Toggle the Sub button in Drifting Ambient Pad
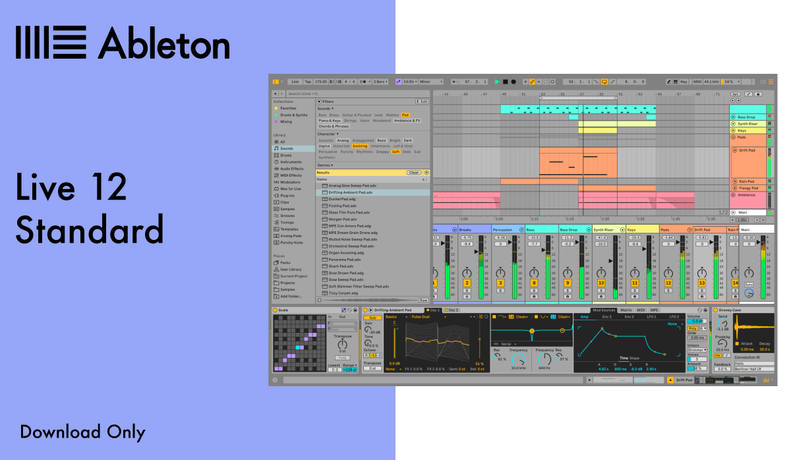Screen dimensions: 791x460 coord(372,317)
